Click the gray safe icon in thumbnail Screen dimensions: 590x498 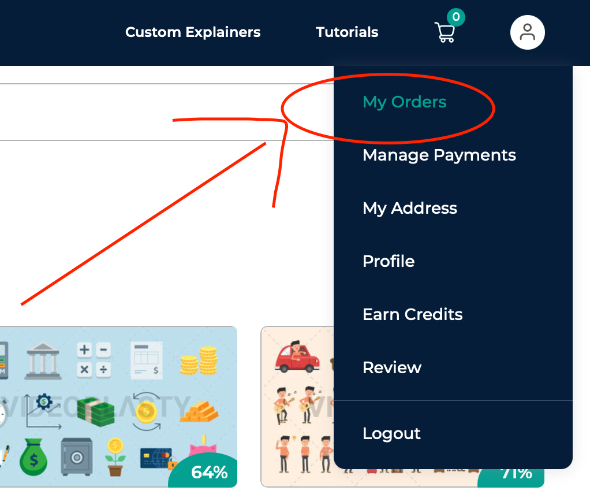(x=77, y=456)
